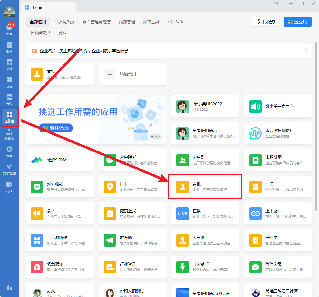Switch to the 客户管理与经营 tab
This screenshot has width=319, height=297.
[x=96, y=22]
